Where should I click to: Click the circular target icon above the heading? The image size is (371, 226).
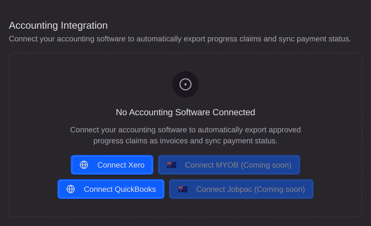185,84
